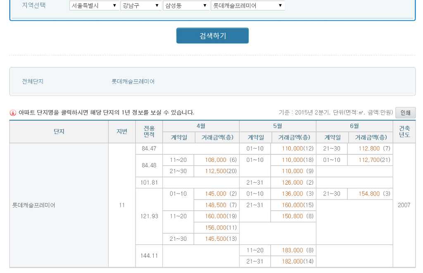423x273 pixels.
Task: Click 롯데캐슬프레미어 in the table's 단지 column
Action: 34,205
